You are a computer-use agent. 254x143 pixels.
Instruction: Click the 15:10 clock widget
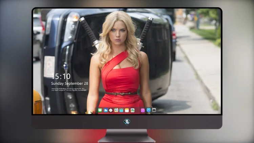(x=61, y=76)
